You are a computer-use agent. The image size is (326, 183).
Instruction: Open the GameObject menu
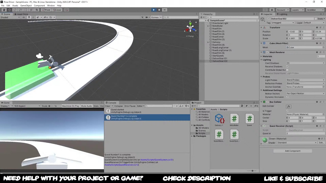click(x=26, y=6)
